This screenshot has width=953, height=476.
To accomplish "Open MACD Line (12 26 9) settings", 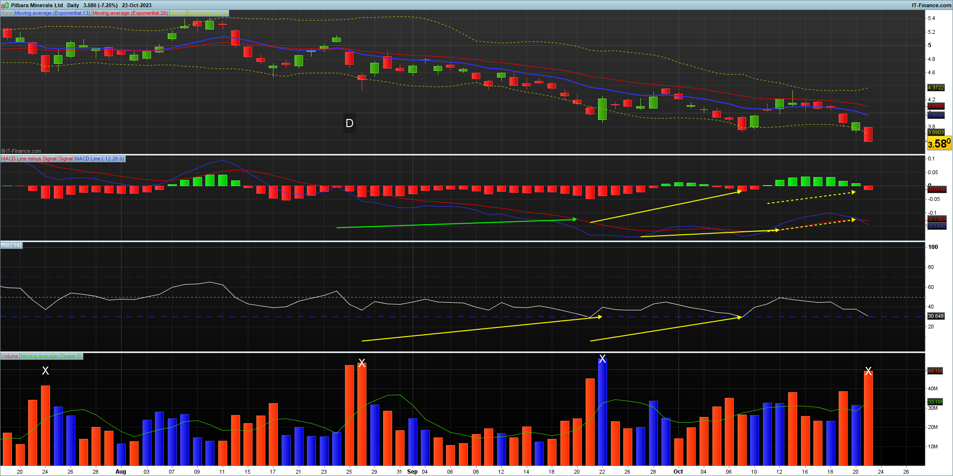I will 100,159.
